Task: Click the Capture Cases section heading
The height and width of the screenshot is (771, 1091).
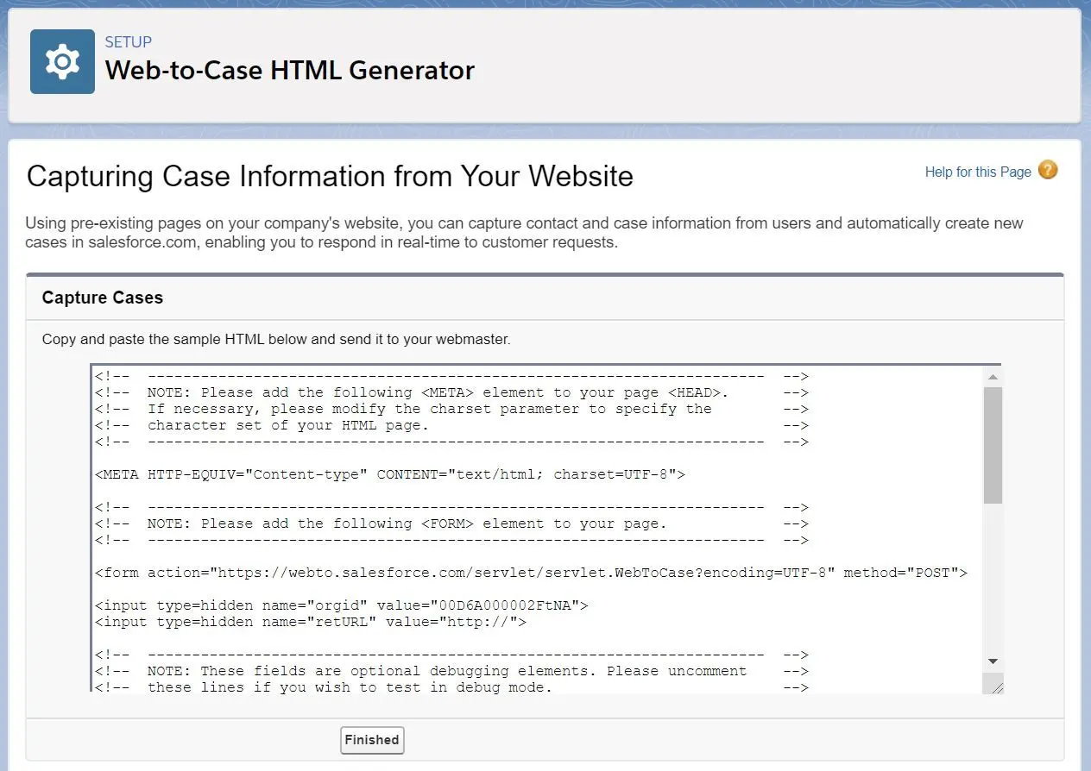Action: pyautogui.click(x=103, y=298)
